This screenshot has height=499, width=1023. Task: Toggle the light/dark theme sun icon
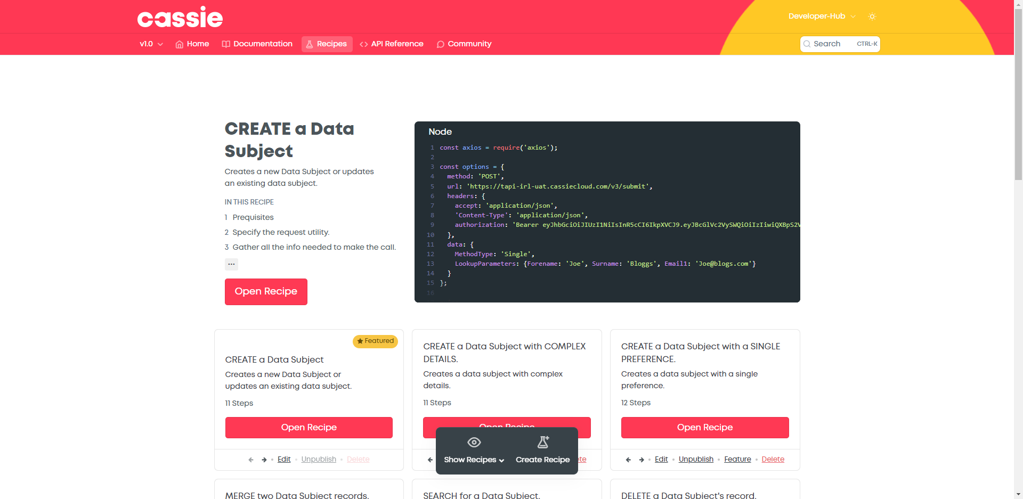(x=872, y=17)
